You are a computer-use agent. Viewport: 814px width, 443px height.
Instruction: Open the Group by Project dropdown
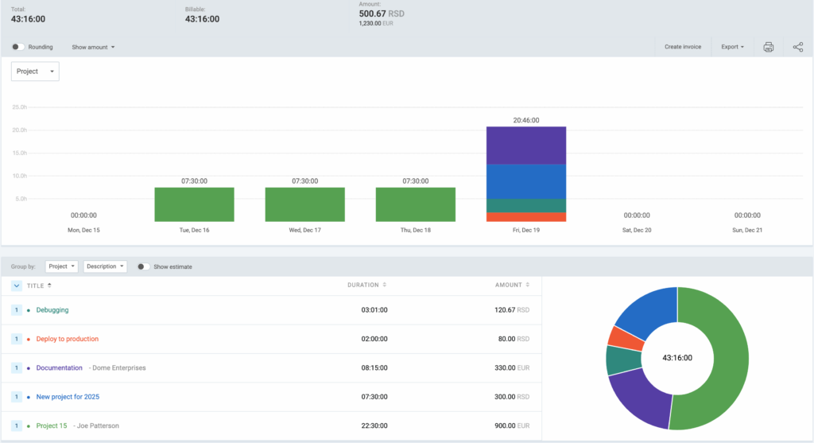click(x=61, y=266)
